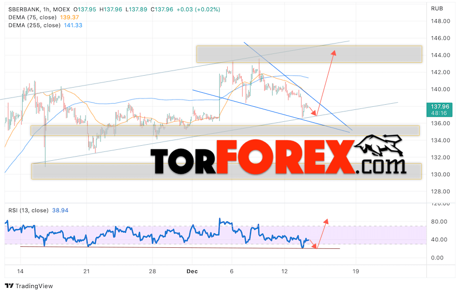Click the 134.00 price axis label

click(x=440, y=140)
